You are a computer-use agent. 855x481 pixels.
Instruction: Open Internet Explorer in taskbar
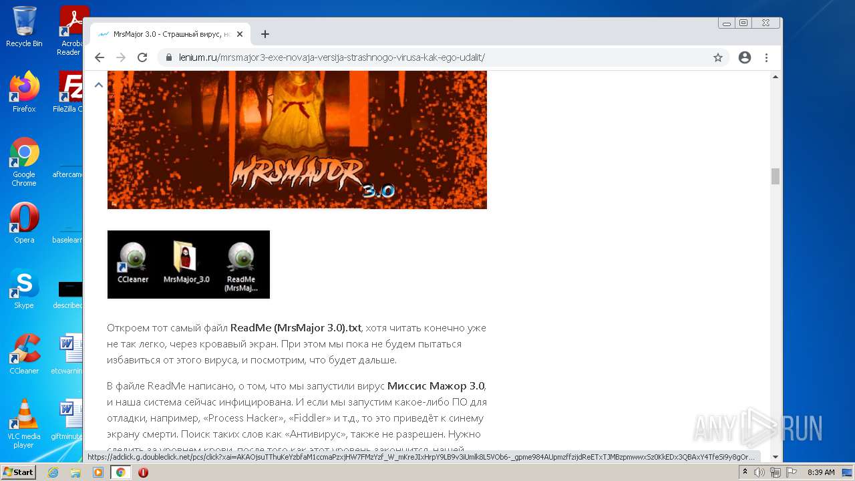53,472
